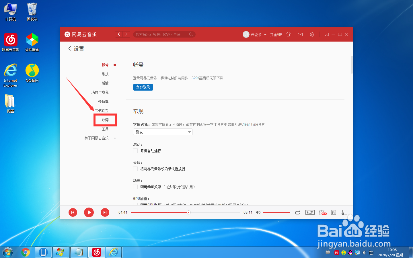This screenshot has width=413, height=258.
Task: Click the search music input field
Action: 161,34
